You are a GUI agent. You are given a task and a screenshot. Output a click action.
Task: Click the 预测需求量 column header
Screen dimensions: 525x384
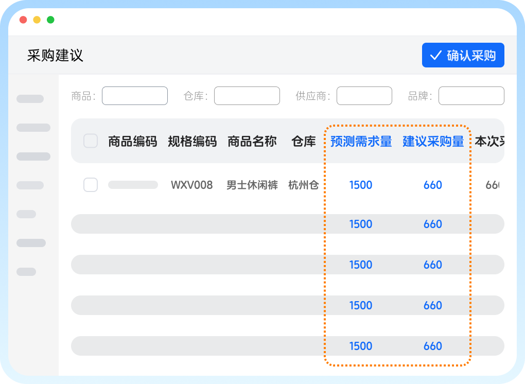(x=361, y=142)
